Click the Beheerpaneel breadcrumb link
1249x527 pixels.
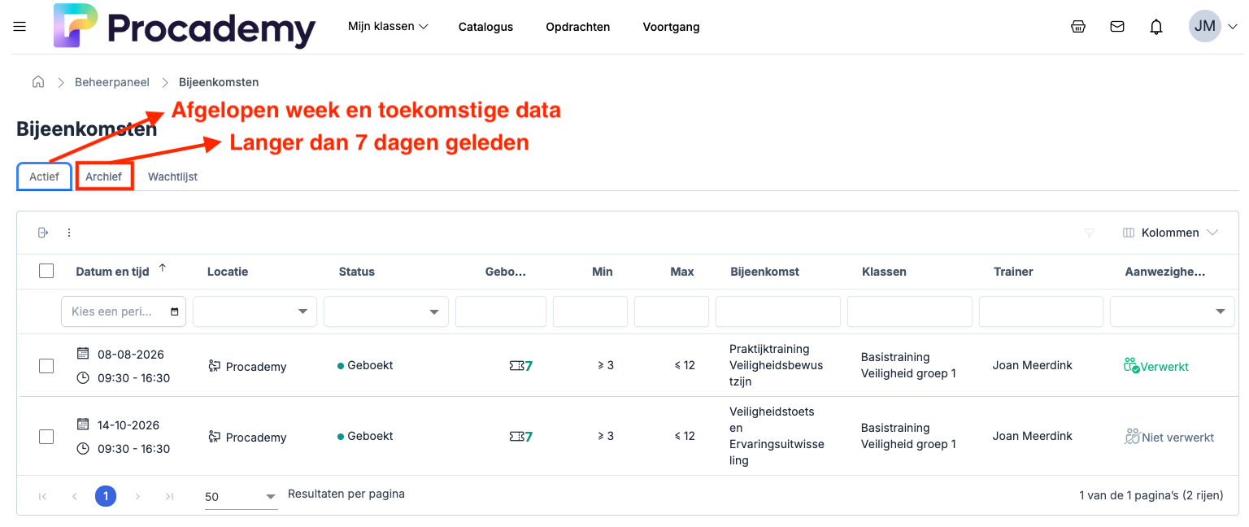click(x=112, y=82)
